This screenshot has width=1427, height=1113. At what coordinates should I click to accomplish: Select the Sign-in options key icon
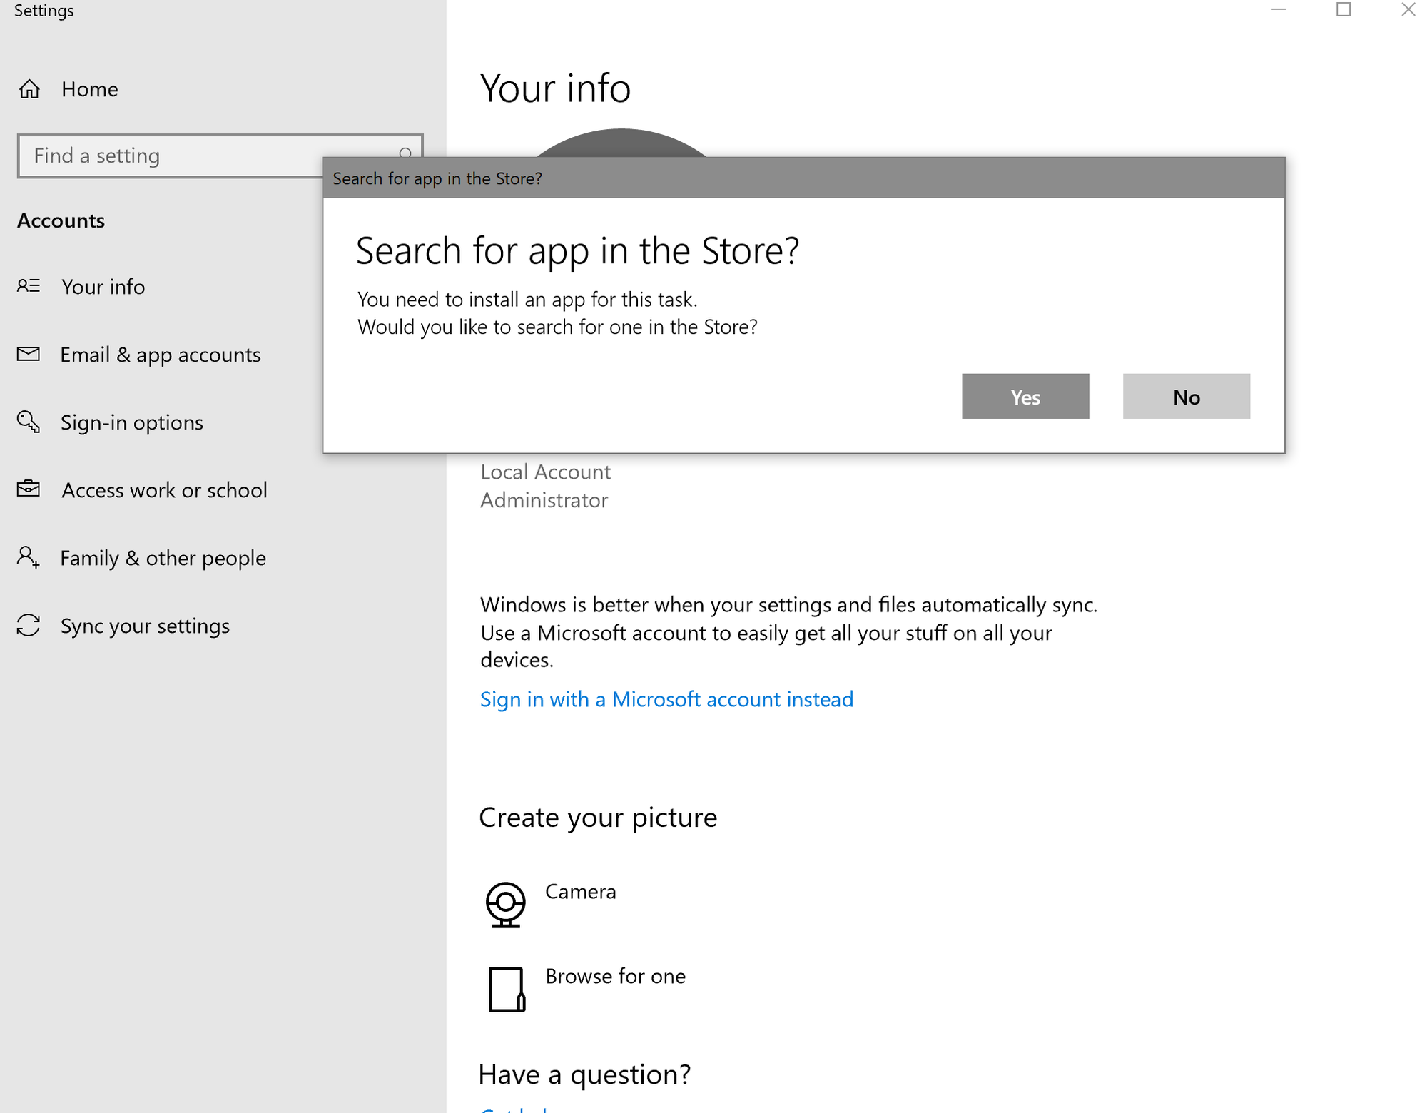(29, 422)
